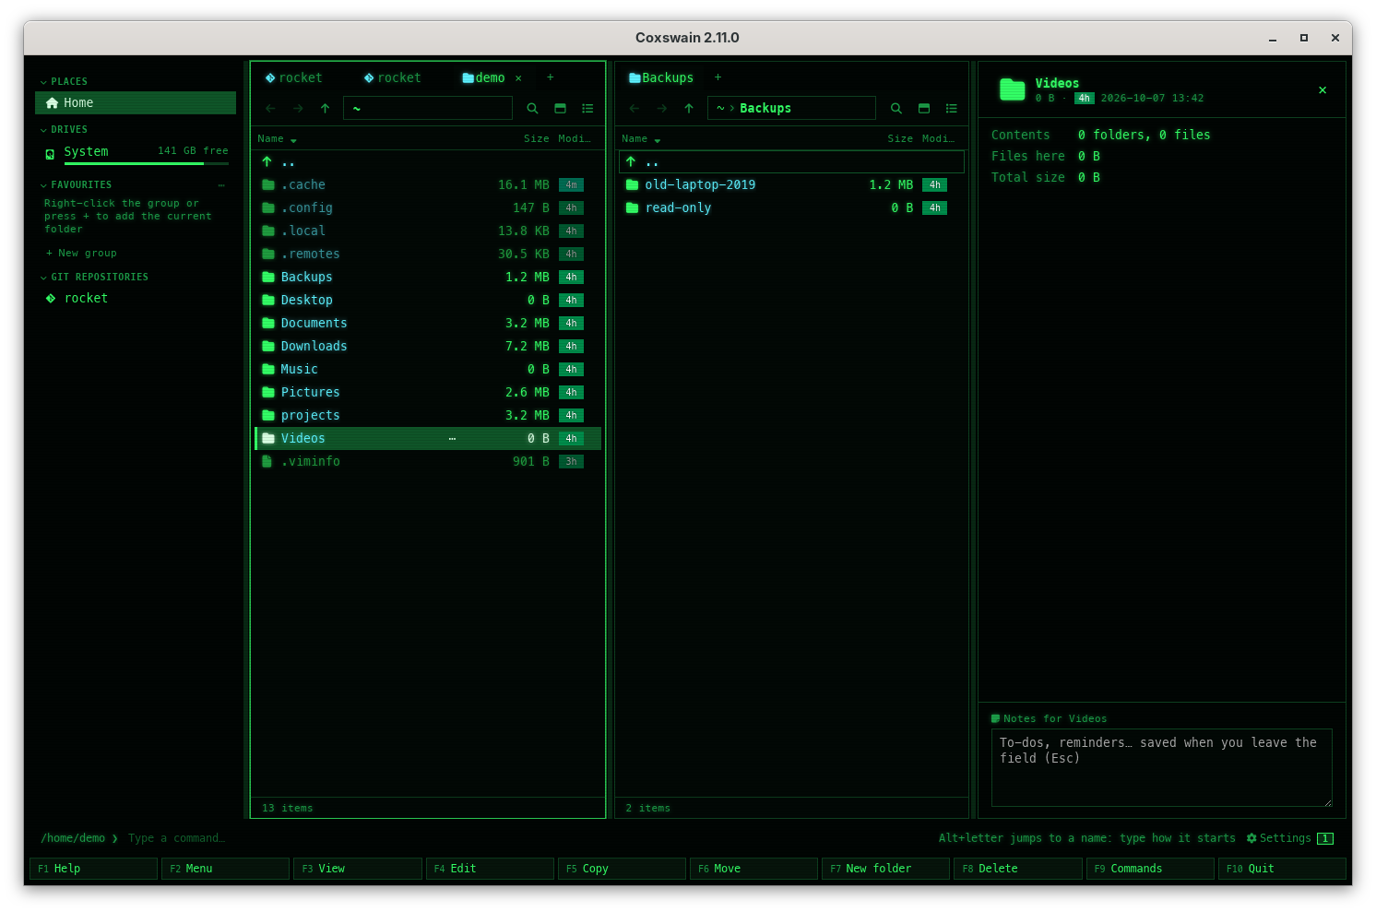This screenshot has width=1376, height=912.
Task: Close the Videos details panel
Action: point(1323,90)
